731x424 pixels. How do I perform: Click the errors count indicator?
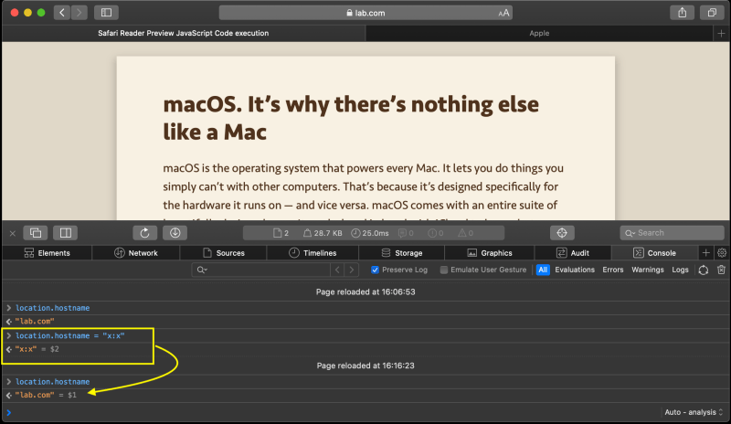pyautogui.click(x=436, y=233)
